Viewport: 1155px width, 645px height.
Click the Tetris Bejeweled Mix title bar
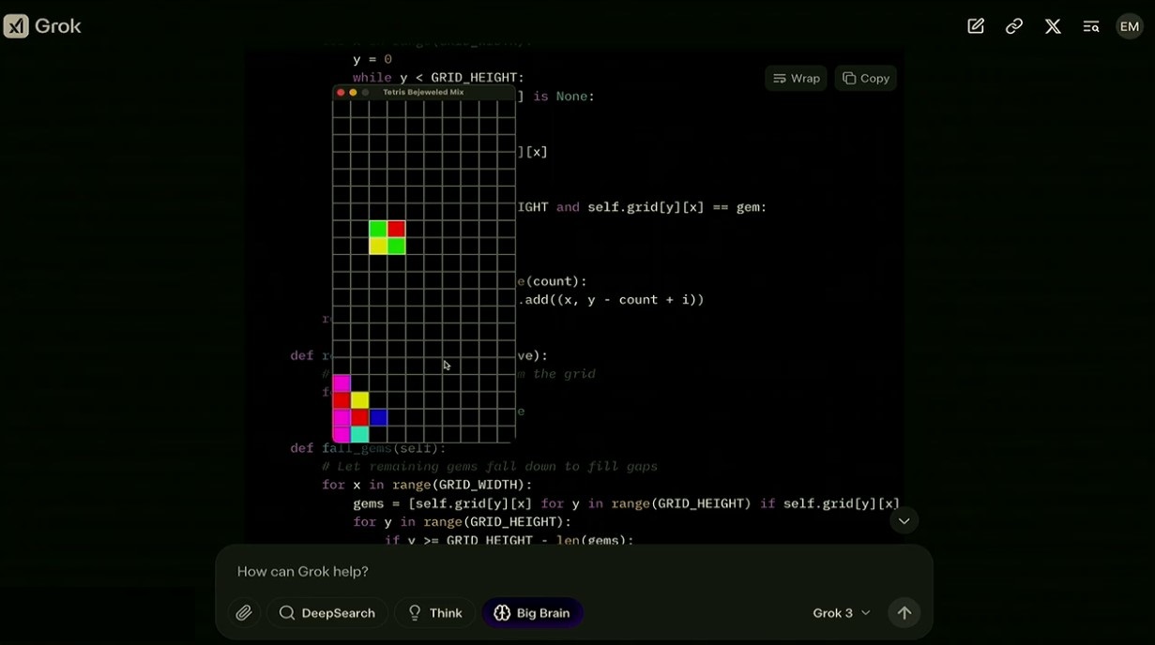click(424, 93)
